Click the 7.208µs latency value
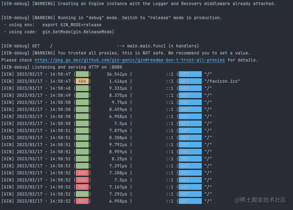293x210 pixels. pyautogui.click(x=118, y=173)
